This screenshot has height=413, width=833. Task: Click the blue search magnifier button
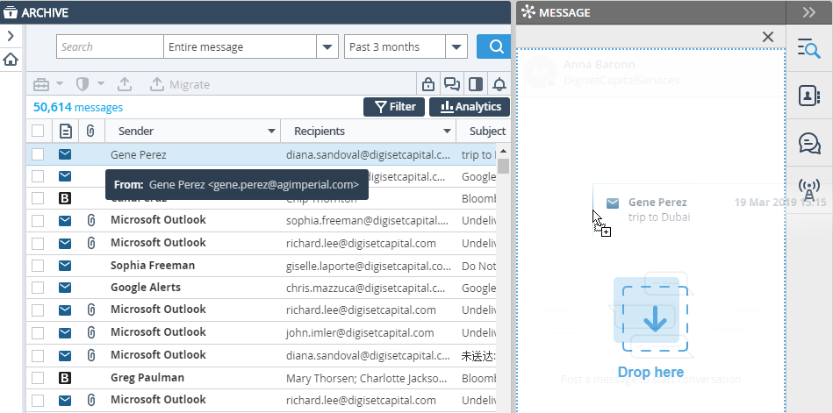[x=494, y=47]
